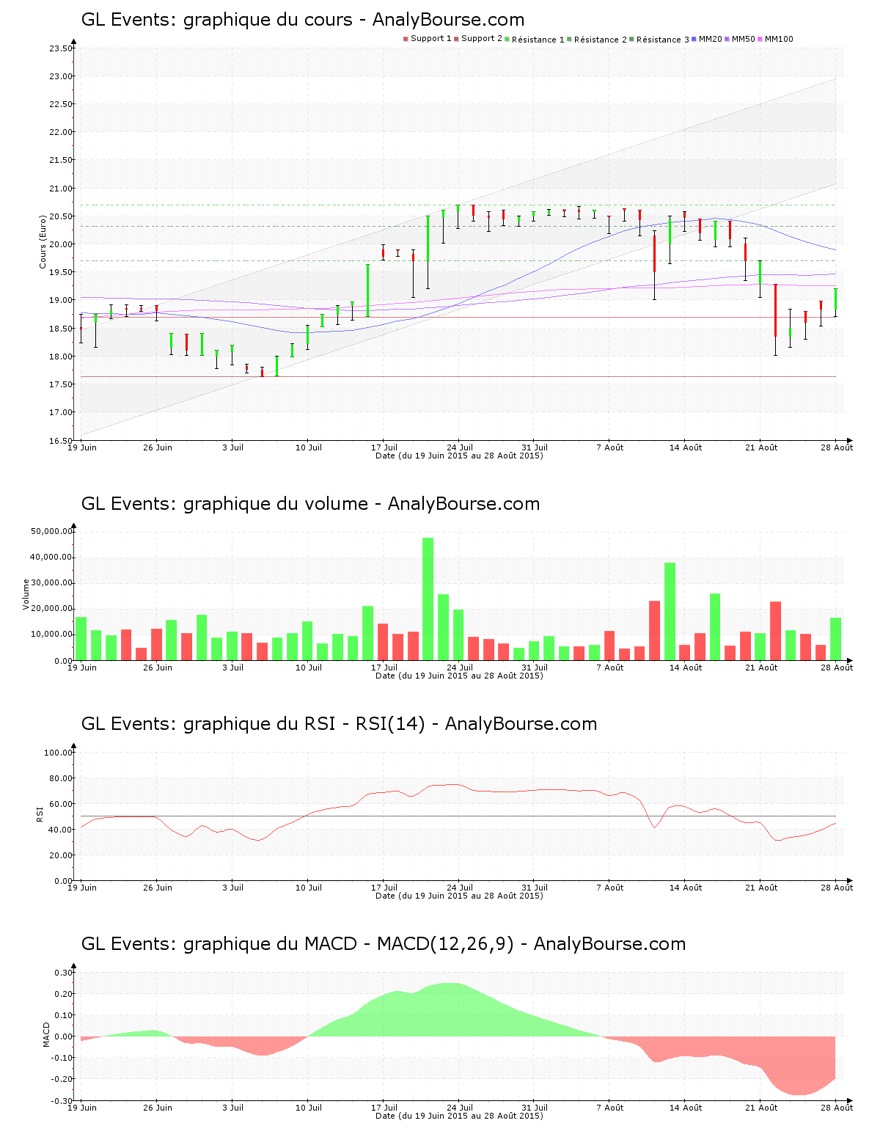880x1137 pixels.
Task: Click the 0.30 tick on MACD axis
Action: coord(63,973)
